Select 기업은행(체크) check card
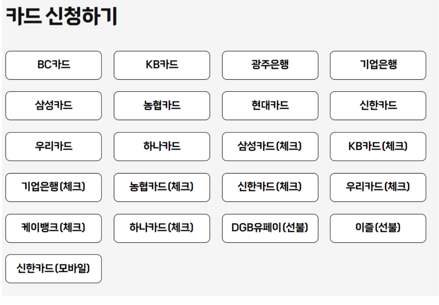Image resolution: width=439 pixels, height=305 pixels. pyautogui.click(x=53, y=188)
